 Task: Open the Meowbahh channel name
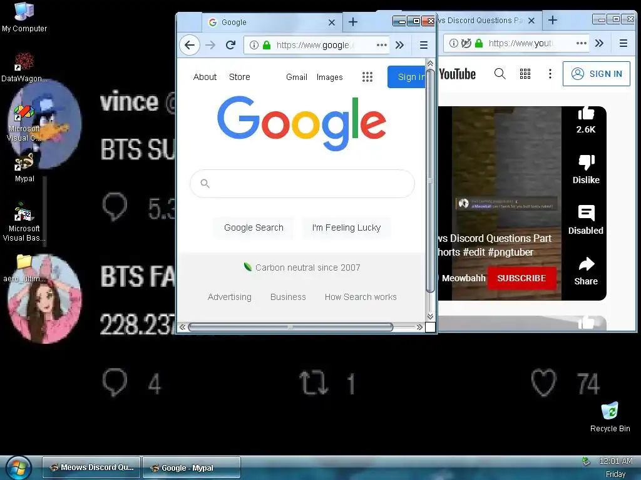(x=464, y=278)
